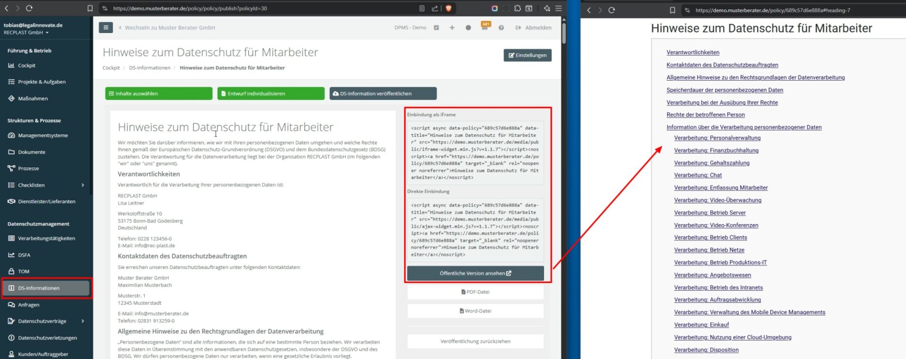Image resolution: width=906 pixels, height=359 pixels.
Task: Click the help question mark icon
Action: pos(501,28)
